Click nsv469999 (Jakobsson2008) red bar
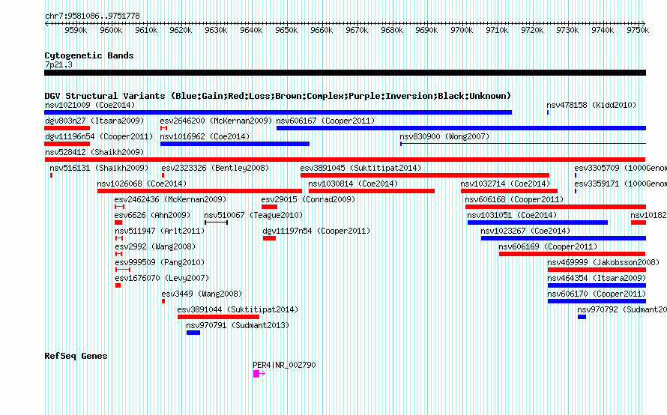The height and width of the screenshot is (415, 667). coord(597,270)
